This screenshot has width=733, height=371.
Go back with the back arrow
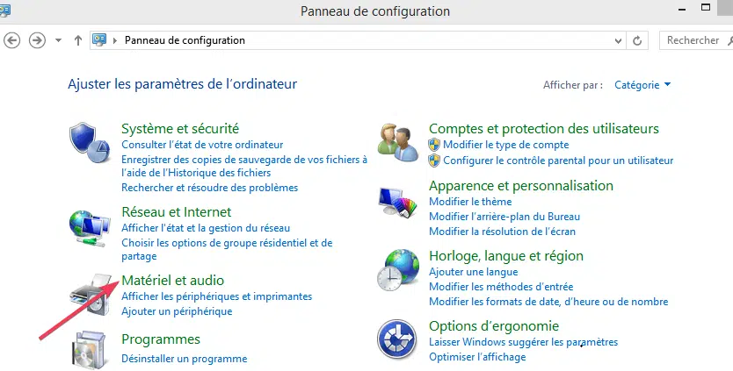point(12,40)
